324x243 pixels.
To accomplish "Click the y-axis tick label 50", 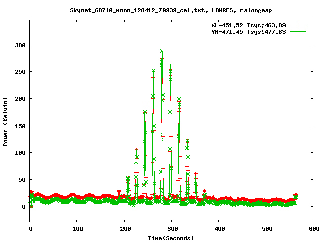I will click(x=22, y=180).
